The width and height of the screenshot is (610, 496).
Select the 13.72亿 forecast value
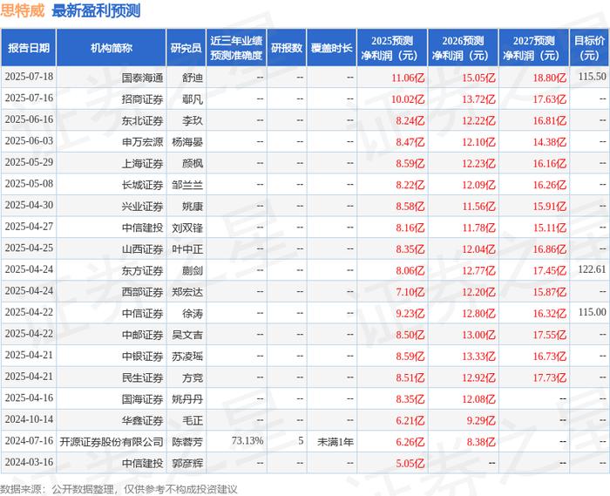click(x=479, y=99)
